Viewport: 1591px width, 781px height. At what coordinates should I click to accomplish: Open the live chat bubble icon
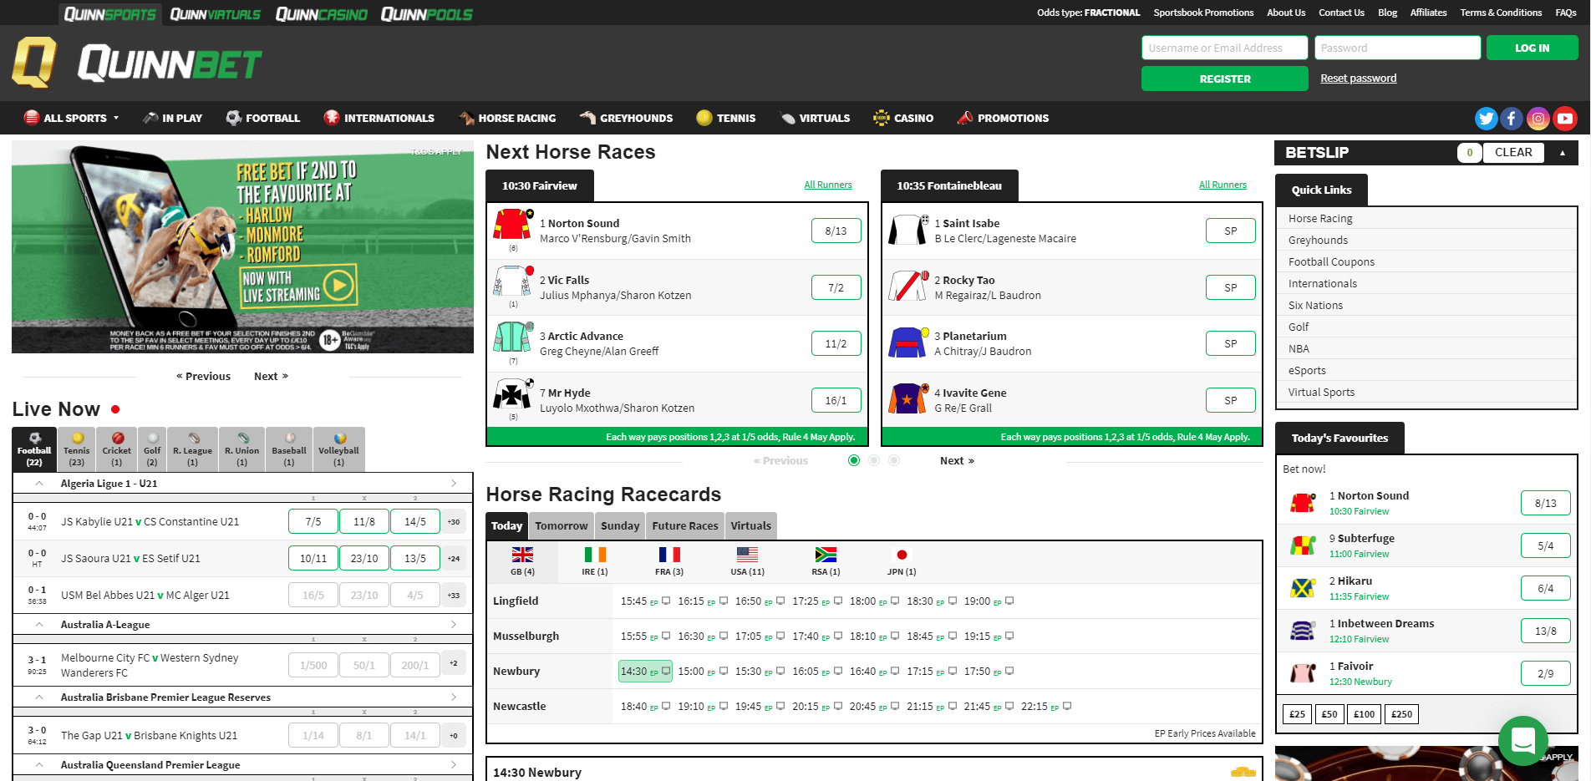tap(1523, 741)
